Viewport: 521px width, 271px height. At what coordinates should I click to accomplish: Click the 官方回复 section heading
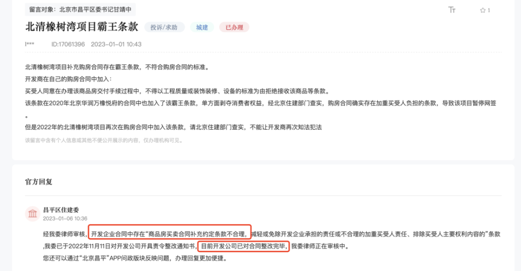(x=39, y=181)
